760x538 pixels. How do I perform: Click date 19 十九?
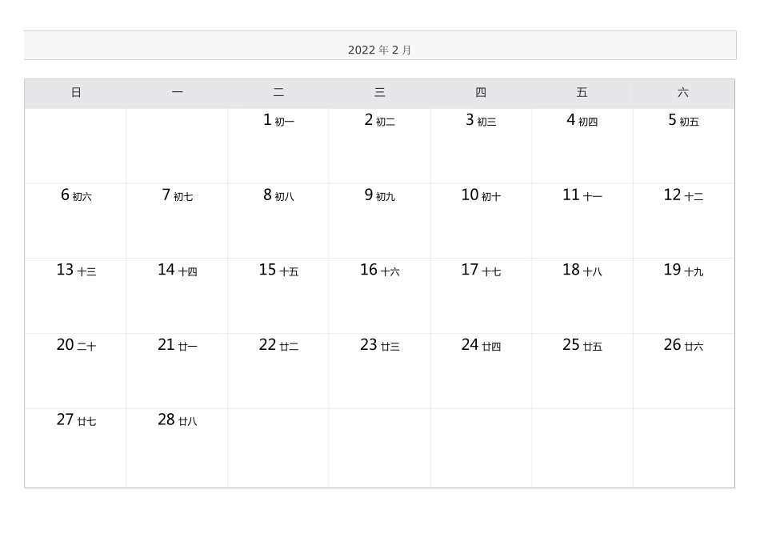point(683,271)
